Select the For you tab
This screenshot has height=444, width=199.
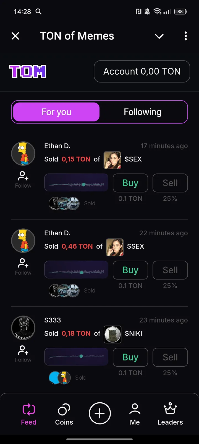[x=56, y=112]
